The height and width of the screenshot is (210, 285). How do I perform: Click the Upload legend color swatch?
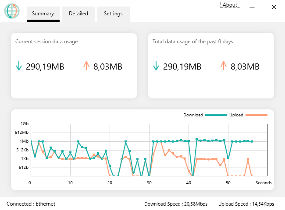click(x=256, y=115)
